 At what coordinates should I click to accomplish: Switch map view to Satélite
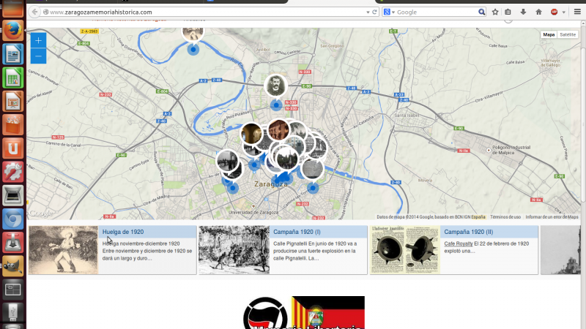point(568,34)
